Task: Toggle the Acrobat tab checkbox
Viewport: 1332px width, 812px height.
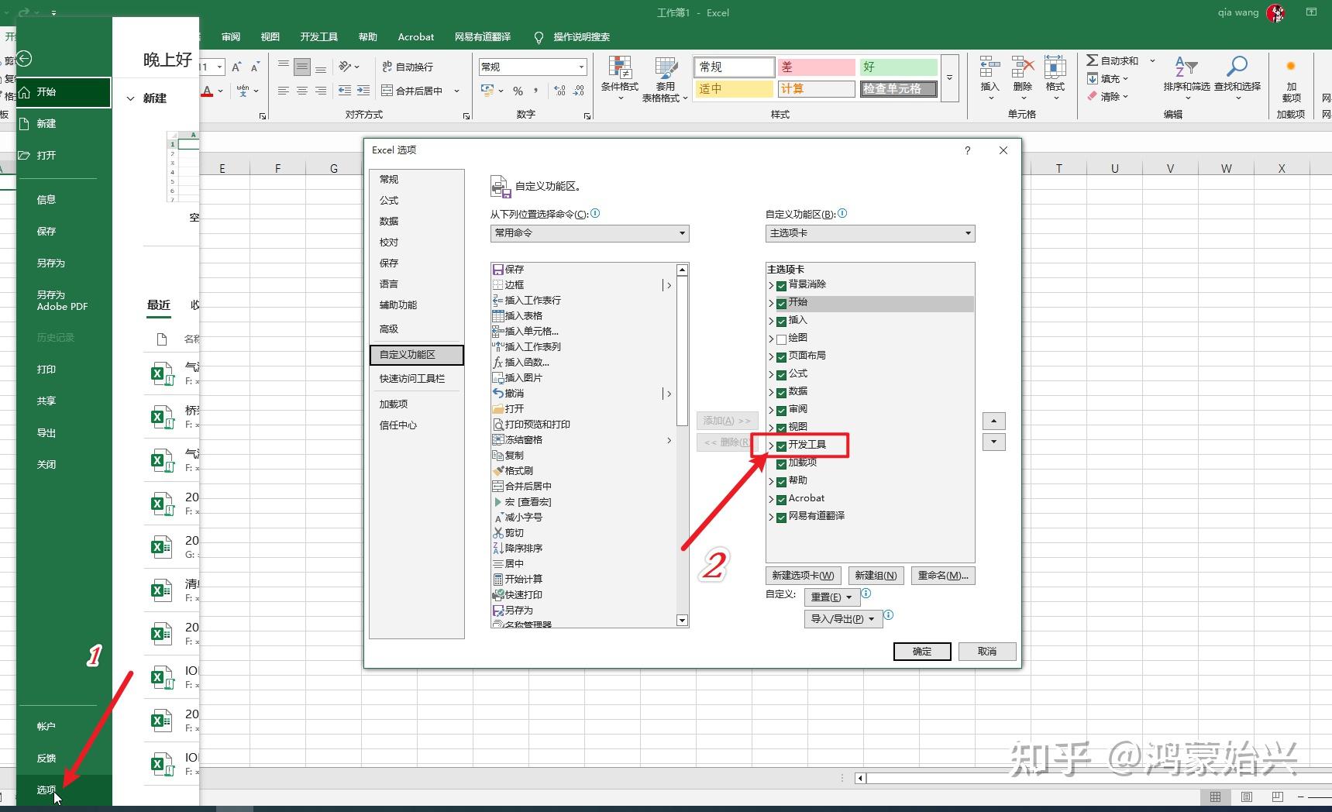Action: point(782,499)
